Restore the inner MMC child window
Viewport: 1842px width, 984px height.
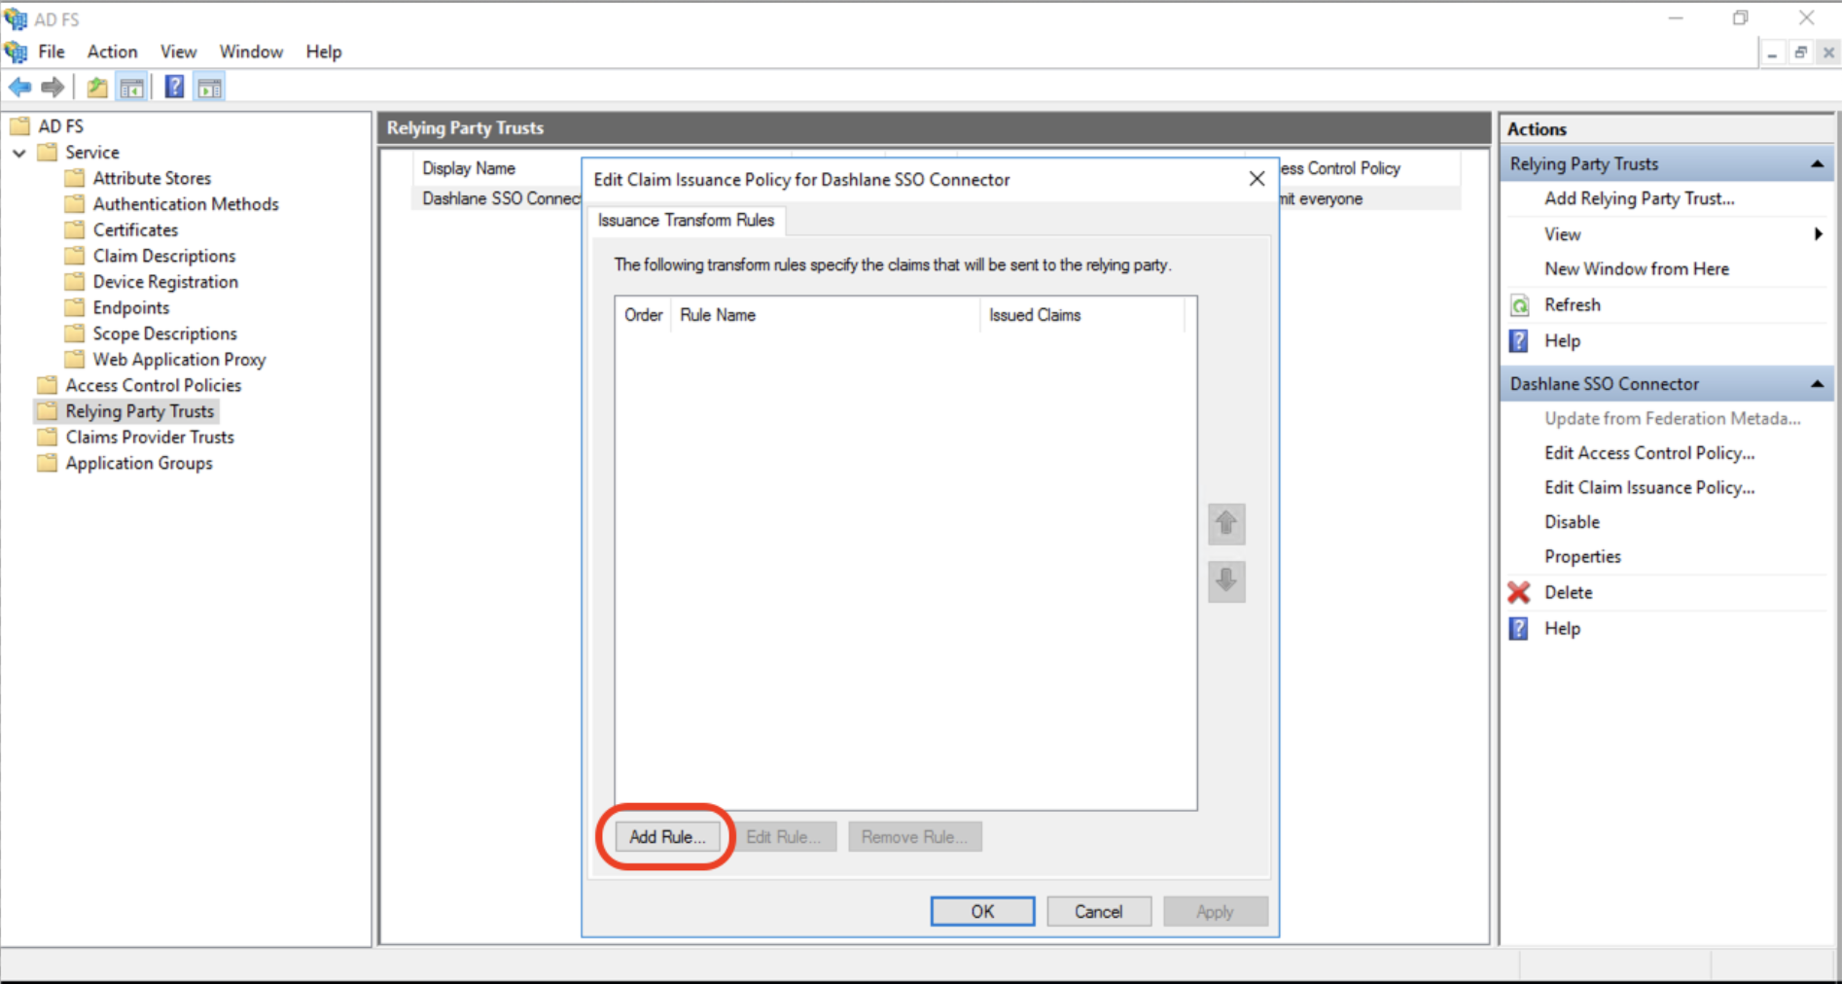pos(1800,53)
